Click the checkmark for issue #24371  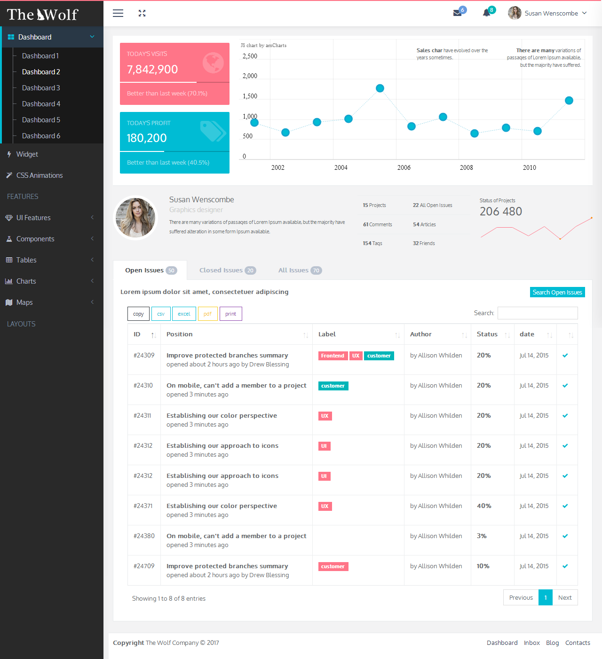(x=565, y=506)
